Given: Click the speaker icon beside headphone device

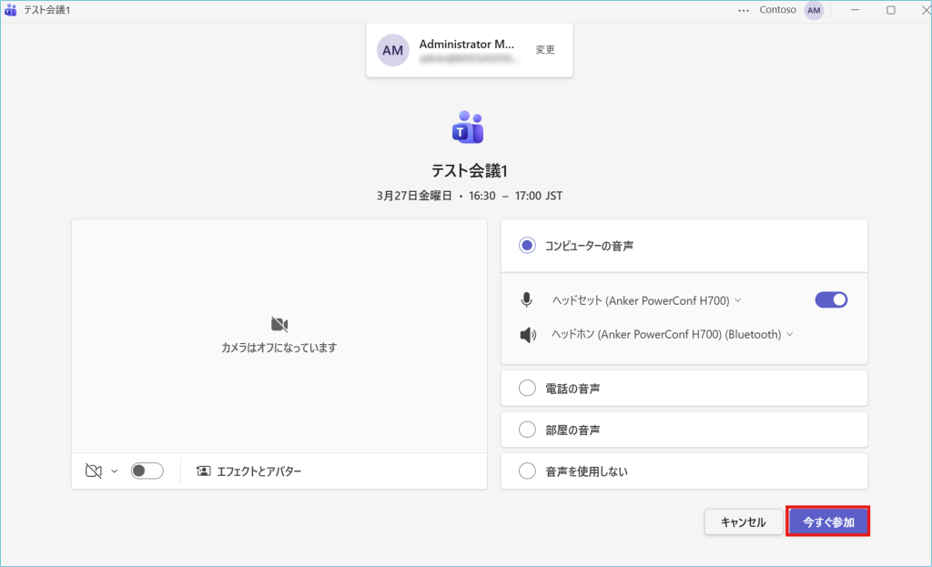Looking at the screenshot, I should click(x=527, y=334).
